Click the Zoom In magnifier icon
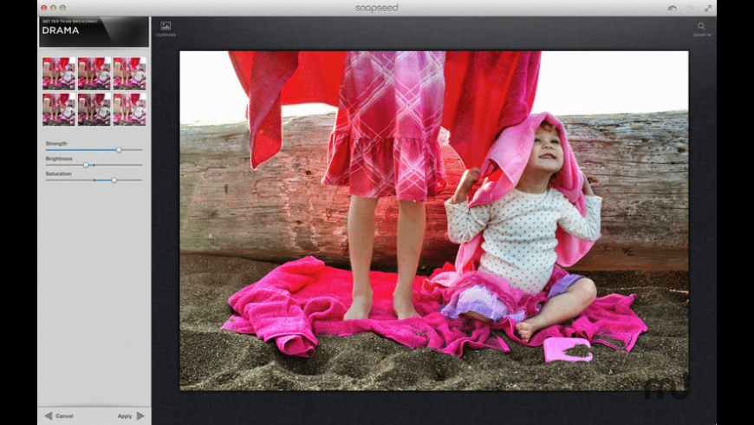The height and width of the screenshot is (425, 754). pyautogui.click(x=701, y=27)
